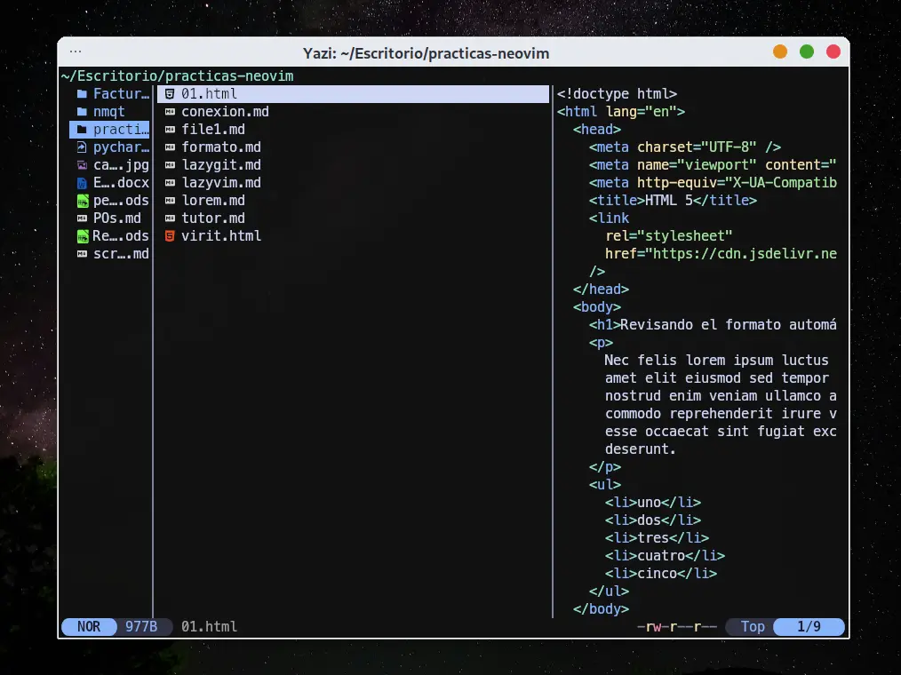Click the Word document icon for the .docx file
Image resolution: width=901 pixels, height=675 pixels.
coord(82,183)
